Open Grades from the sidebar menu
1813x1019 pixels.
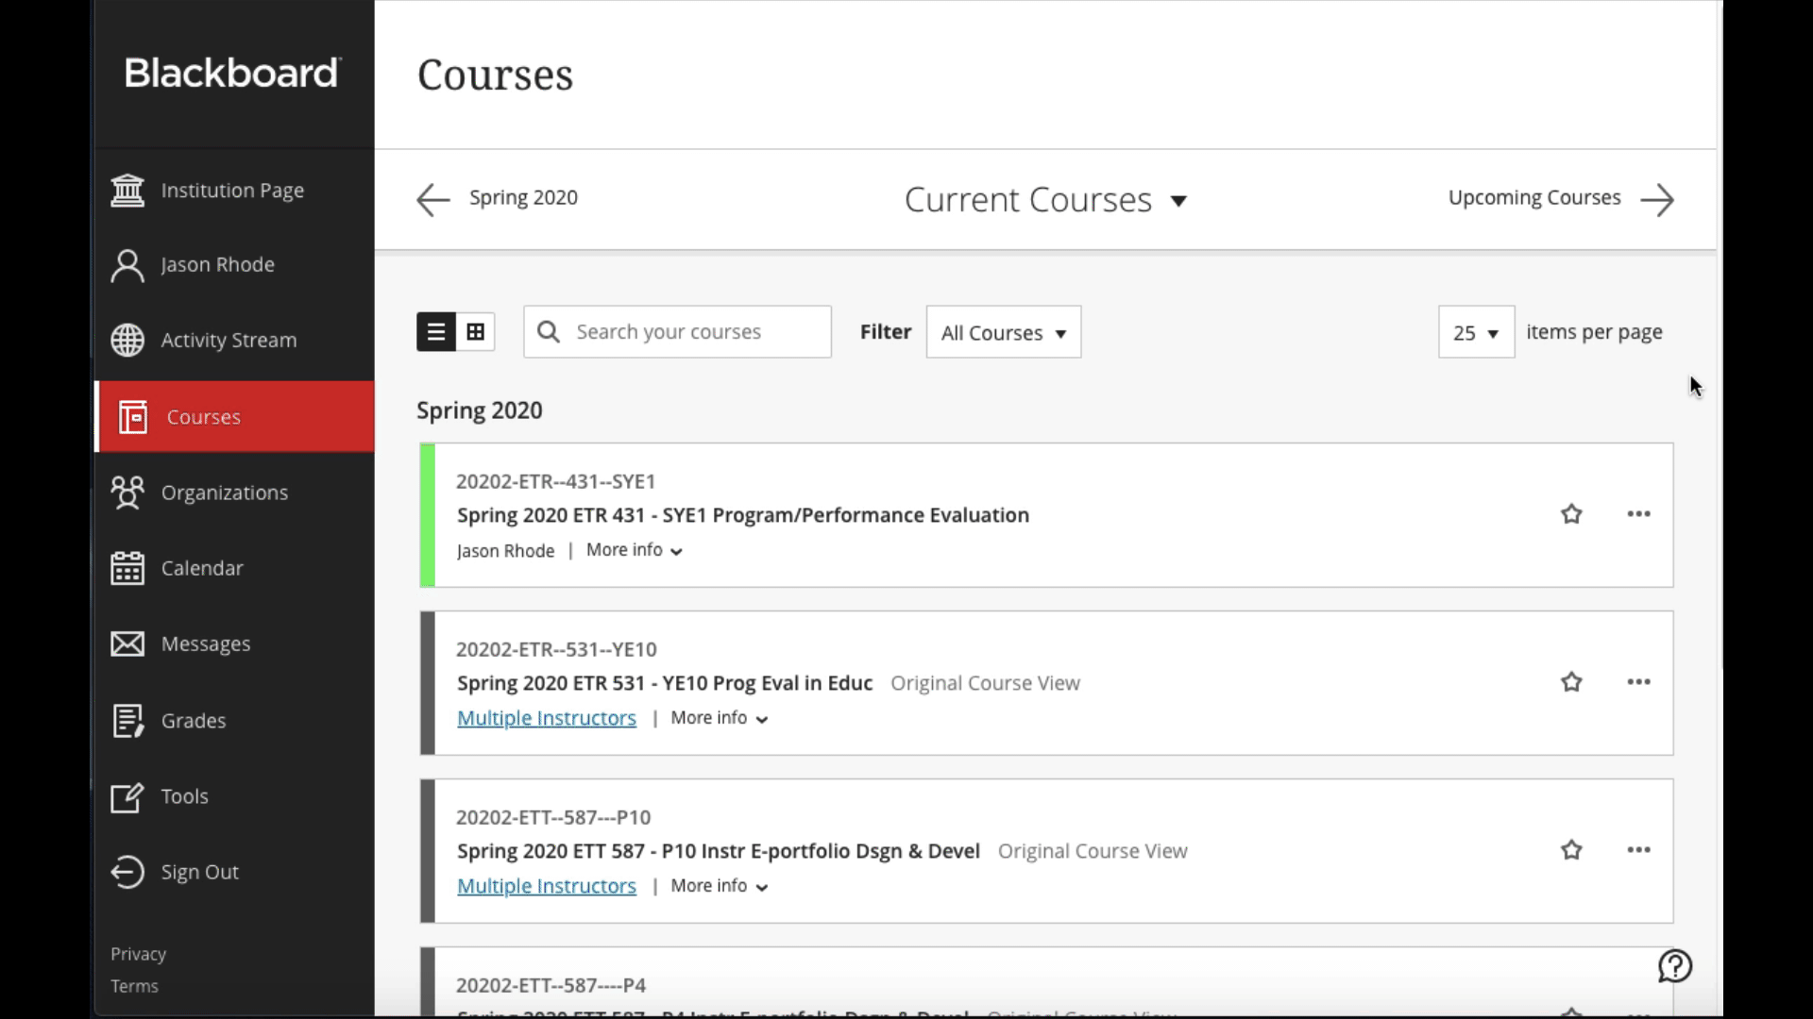(193, 721)
